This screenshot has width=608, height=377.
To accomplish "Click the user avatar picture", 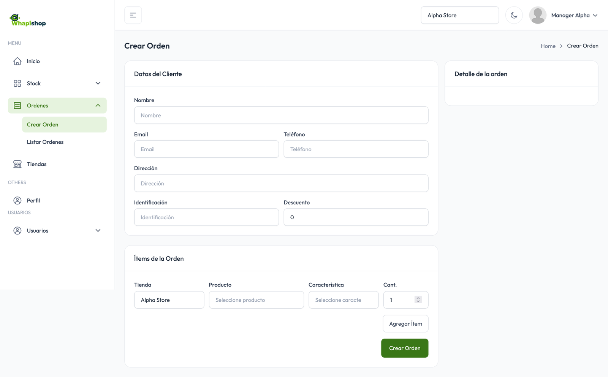I will (x=537, y=15).
